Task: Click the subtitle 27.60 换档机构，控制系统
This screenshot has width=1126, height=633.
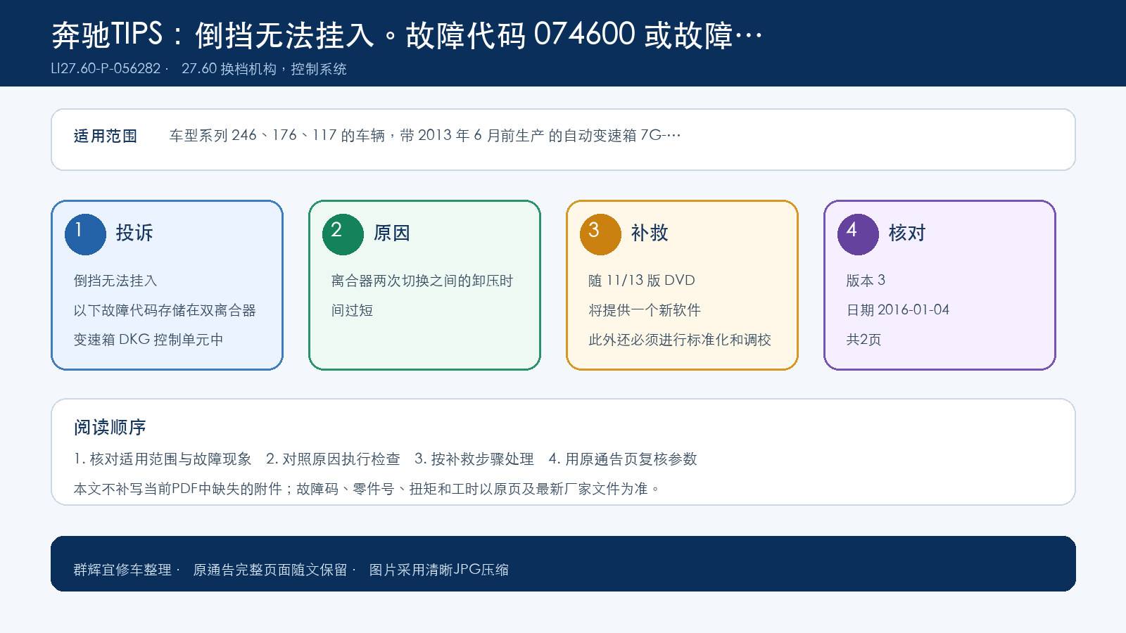Action: point(264,69)
